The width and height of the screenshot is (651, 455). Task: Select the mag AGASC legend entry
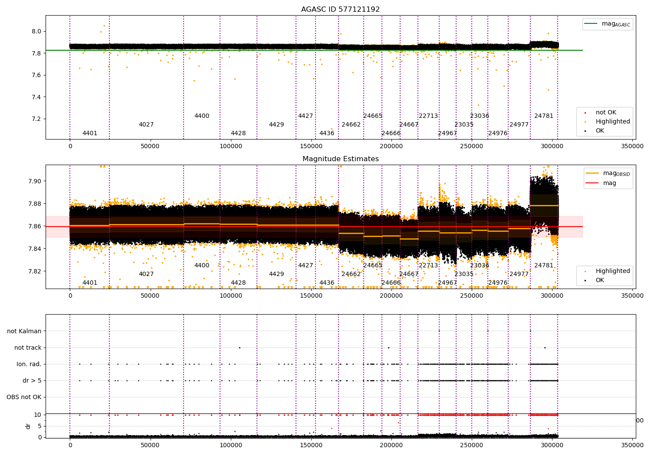click(x=608, y=24)
